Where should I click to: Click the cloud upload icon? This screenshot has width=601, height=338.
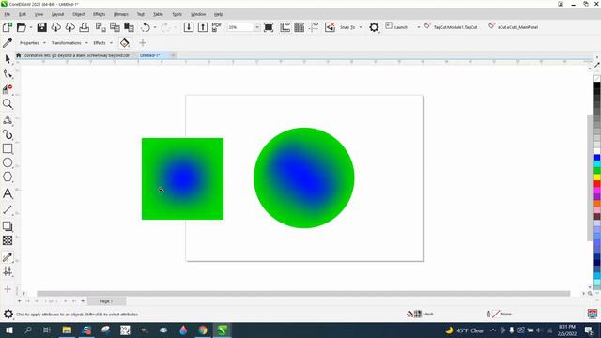click(x=70, y=27)
